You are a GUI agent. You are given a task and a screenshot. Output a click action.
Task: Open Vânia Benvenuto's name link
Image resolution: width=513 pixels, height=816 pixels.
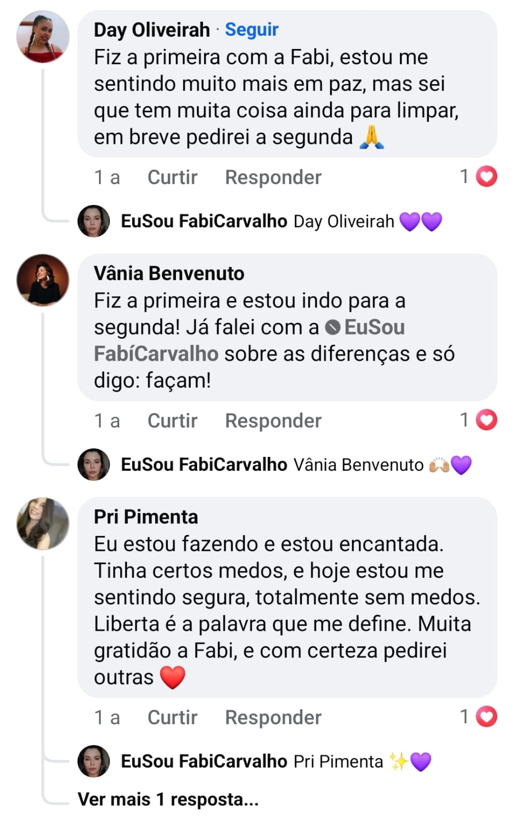[169, 273]
